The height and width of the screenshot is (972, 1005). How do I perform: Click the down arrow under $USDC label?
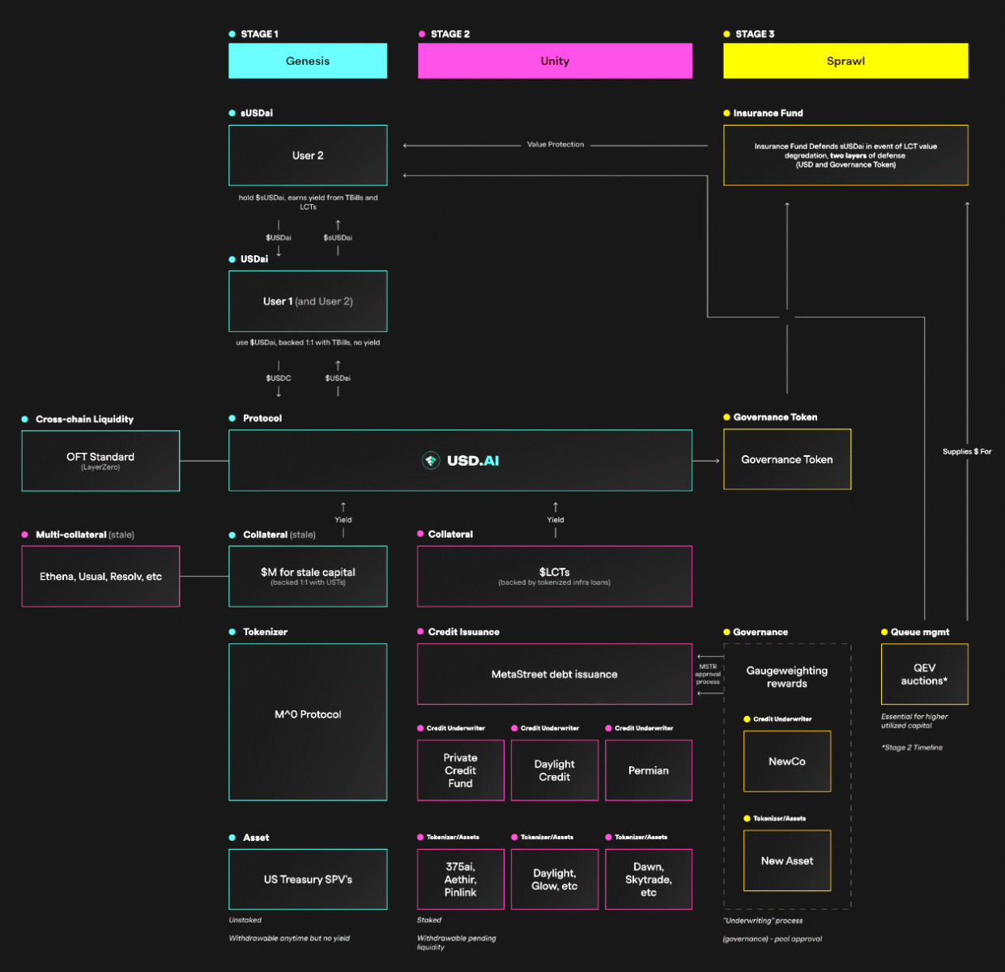coord(279,392)
